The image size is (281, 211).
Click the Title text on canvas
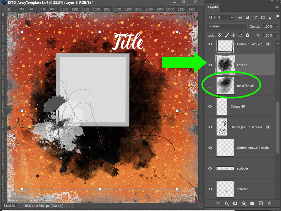[128, 42]
